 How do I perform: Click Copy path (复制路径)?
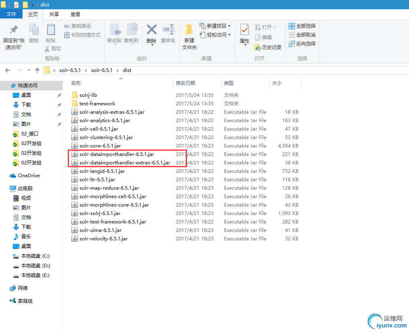coord(77,26)
